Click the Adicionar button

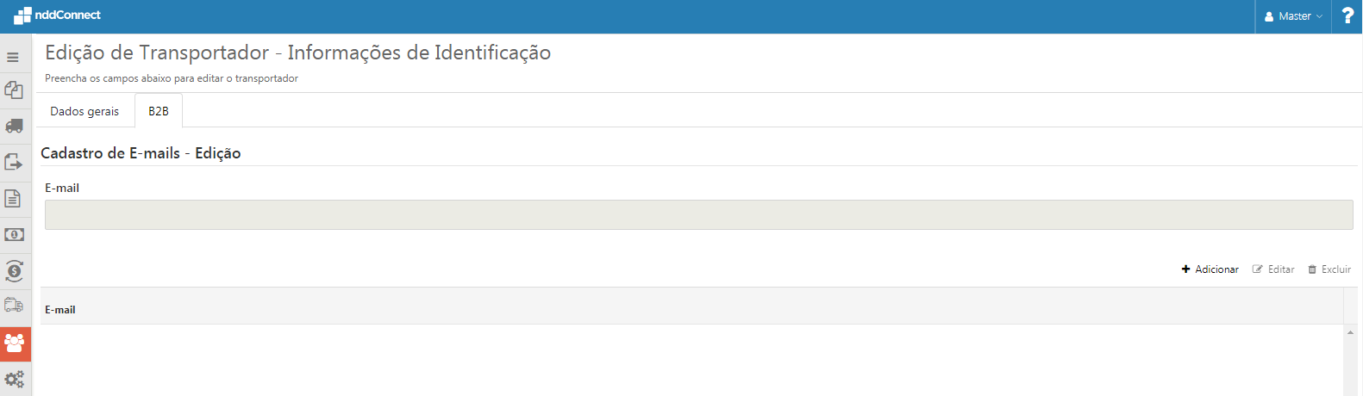(1210, 269)
